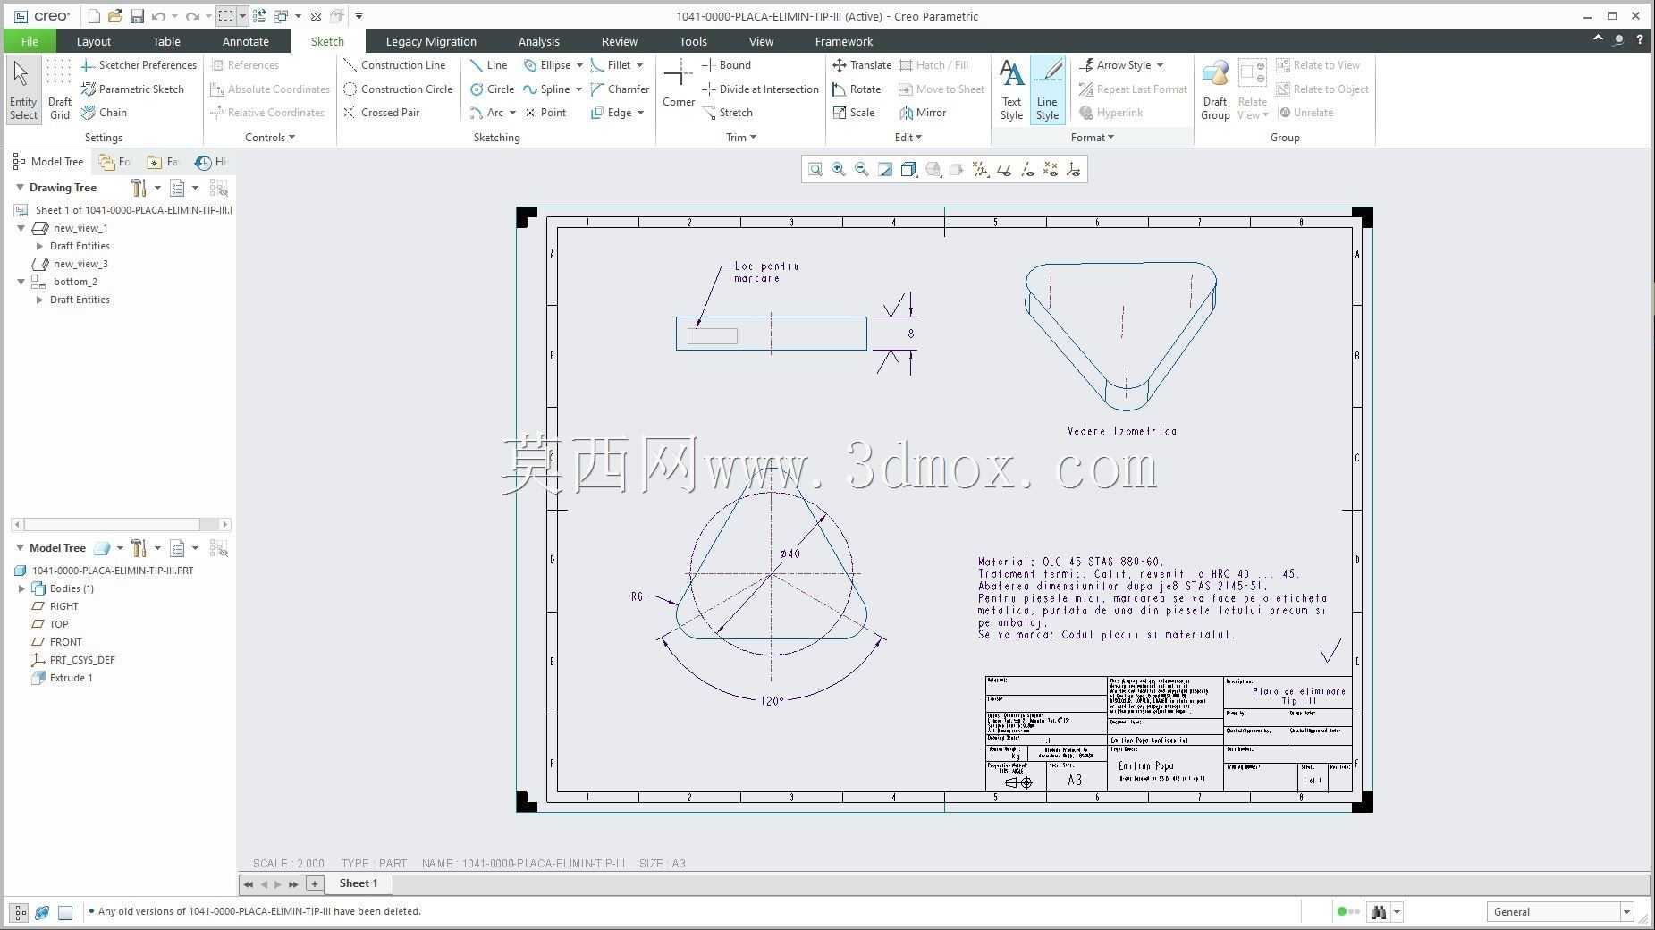1655x930 pixels.
Task: Create a new file from quick access toolbar
Action: coord(94,16)
